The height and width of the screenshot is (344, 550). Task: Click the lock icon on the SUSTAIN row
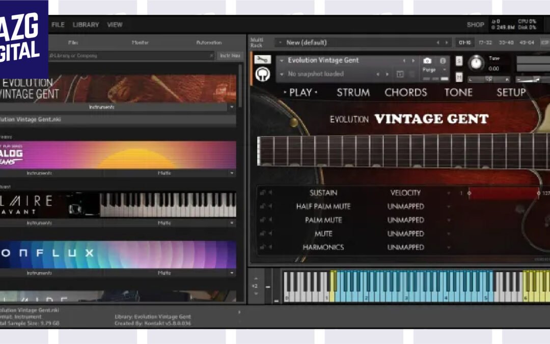tap(262, 192)
